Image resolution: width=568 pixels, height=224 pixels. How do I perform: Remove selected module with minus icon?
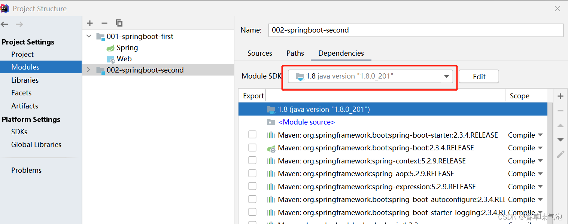pos(104,23)
